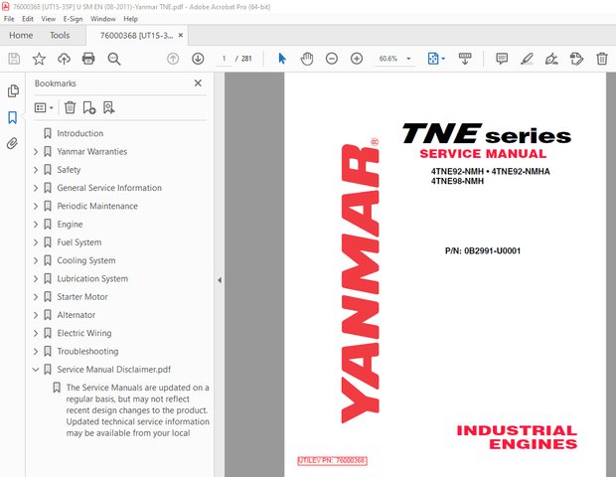Activate the Hand pan tool
Screen dimensions: 616x477
(307, 59)
